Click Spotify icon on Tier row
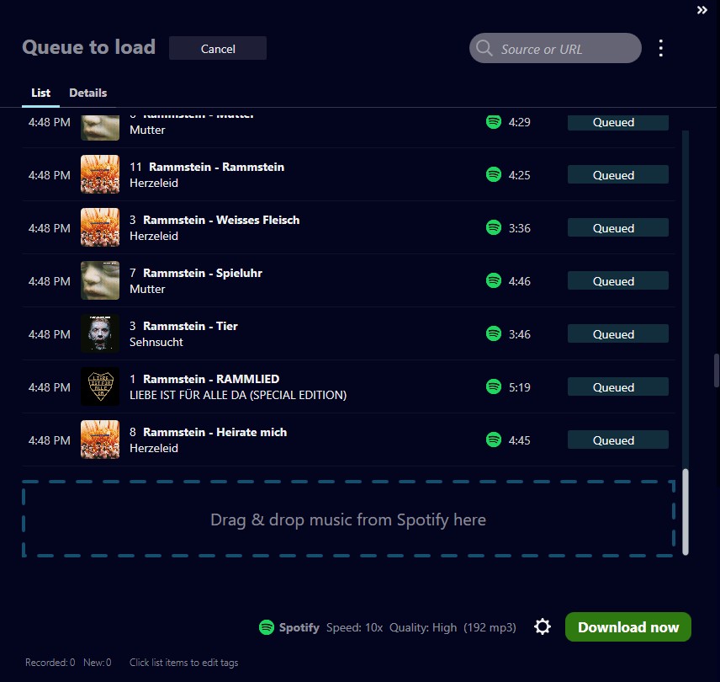This screenshot has width=720, height=682. 494,333
